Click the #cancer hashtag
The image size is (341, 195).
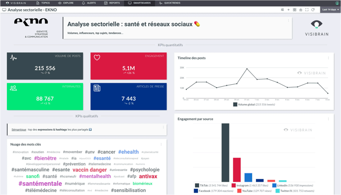[106, 152]
